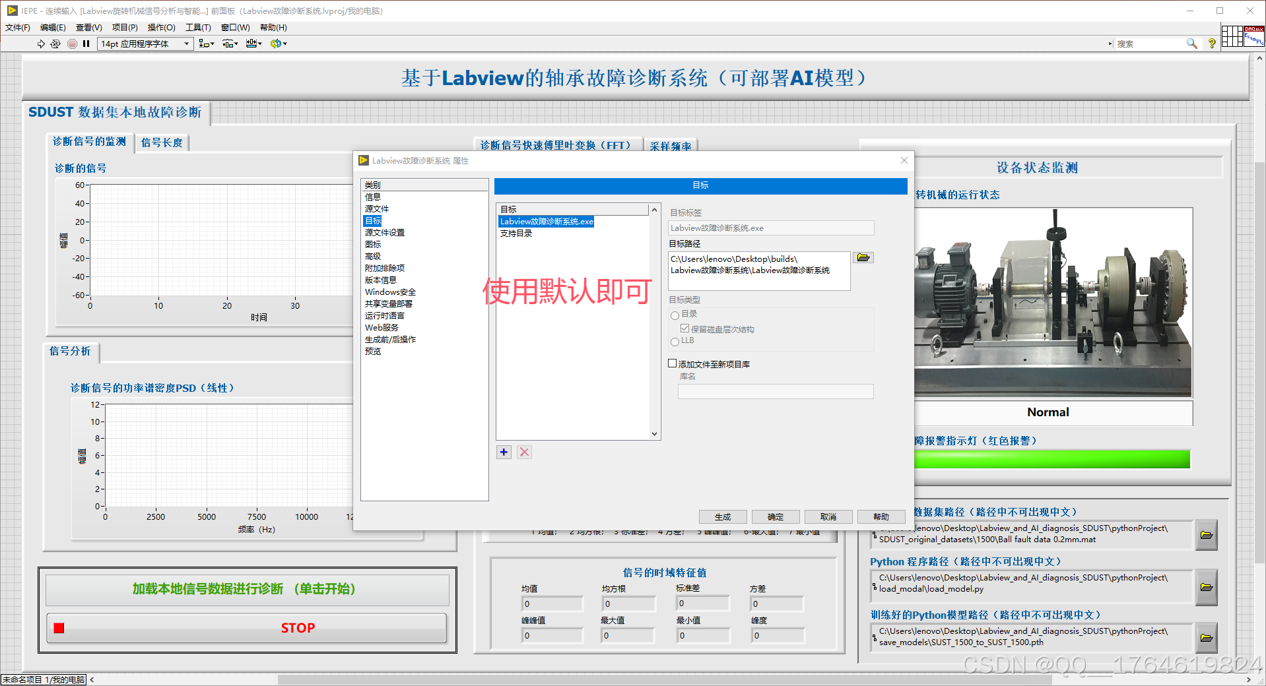Click the red square on STOP button
Screen dimensions: 1266x686
pos(59,628)
